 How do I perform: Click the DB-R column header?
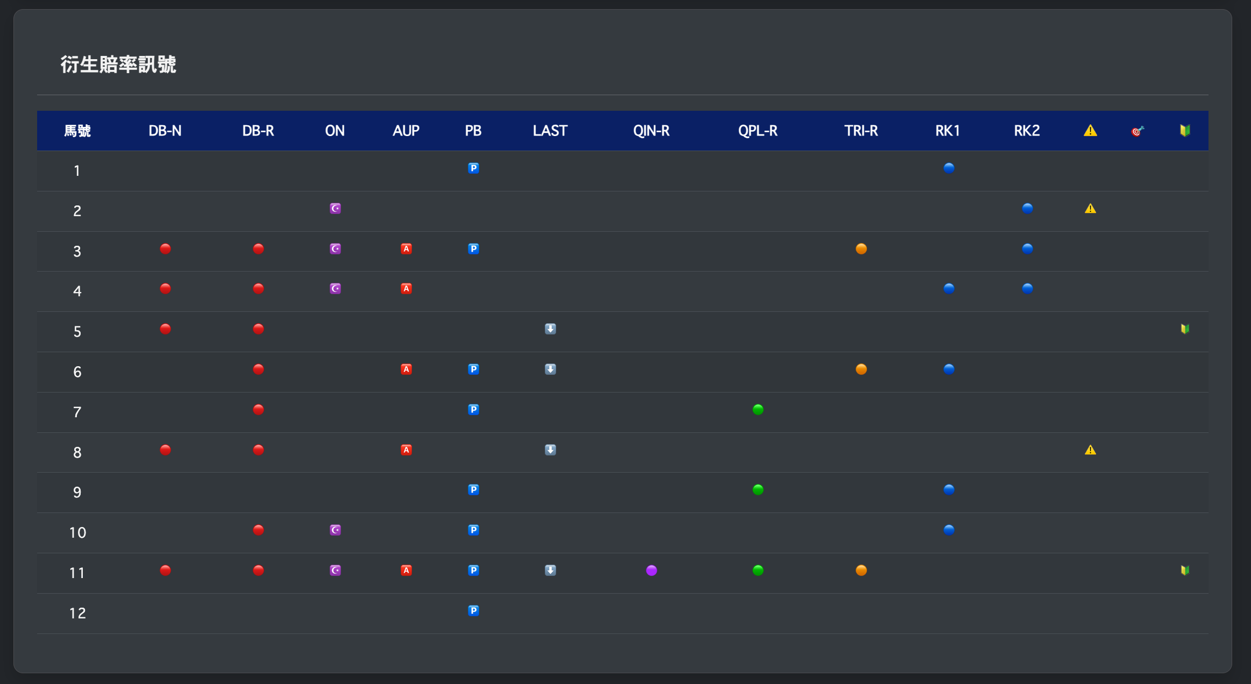pos(258,131)
